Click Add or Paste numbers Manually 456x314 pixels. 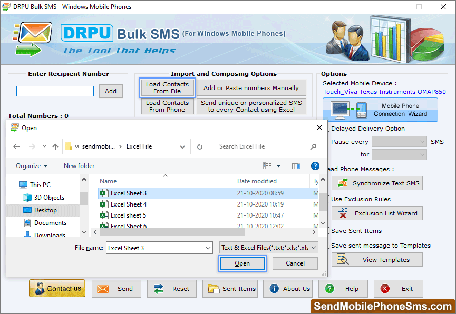point(251,88)
